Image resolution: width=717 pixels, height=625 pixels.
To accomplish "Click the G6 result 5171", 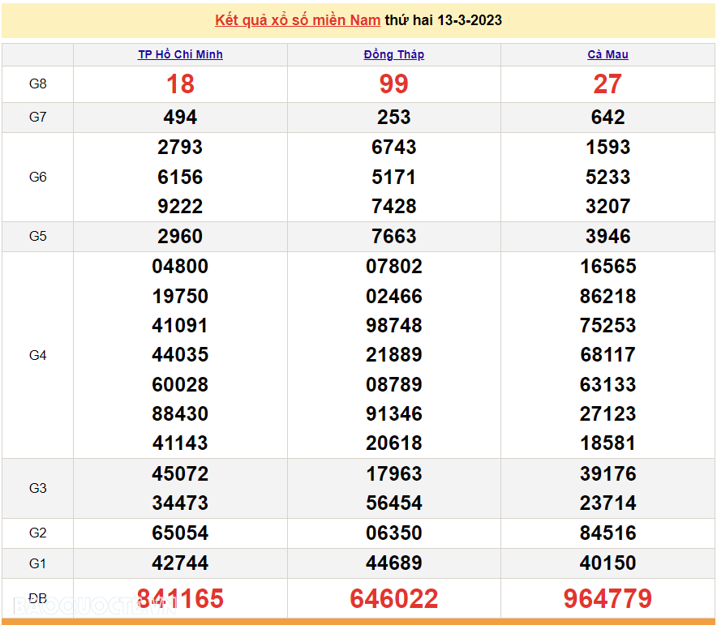I will pos(394,177).
